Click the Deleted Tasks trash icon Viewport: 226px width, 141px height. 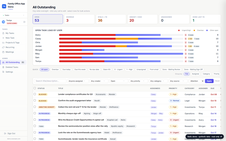[3, 67]
